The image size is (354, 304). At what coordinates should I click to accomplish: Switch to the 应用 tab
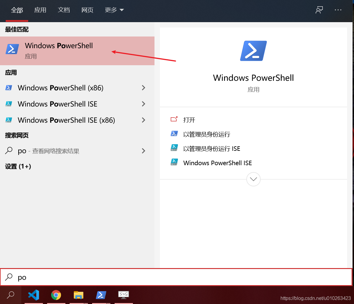40,10
